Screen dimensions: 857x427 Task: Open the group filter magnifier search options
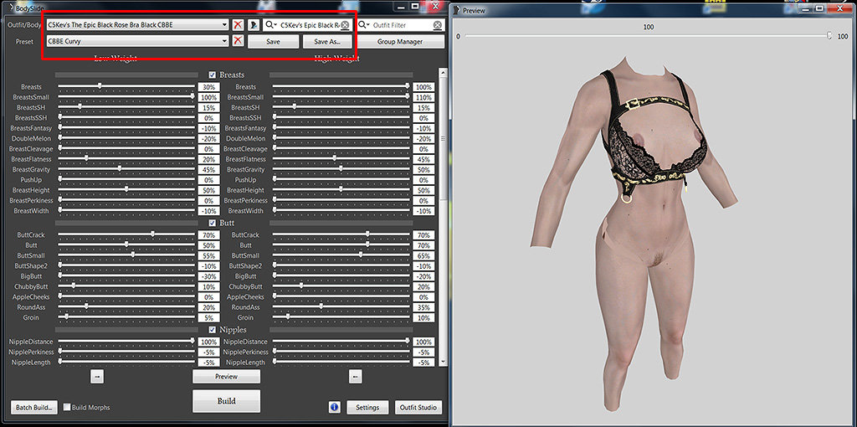pyautogui.click(x=270, y=25)
